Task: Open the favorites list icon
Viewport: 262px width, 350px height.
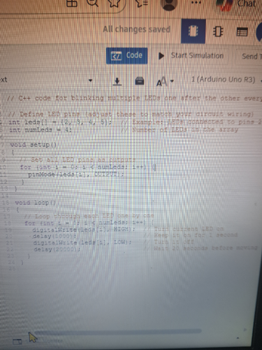Action: [142, 3]
